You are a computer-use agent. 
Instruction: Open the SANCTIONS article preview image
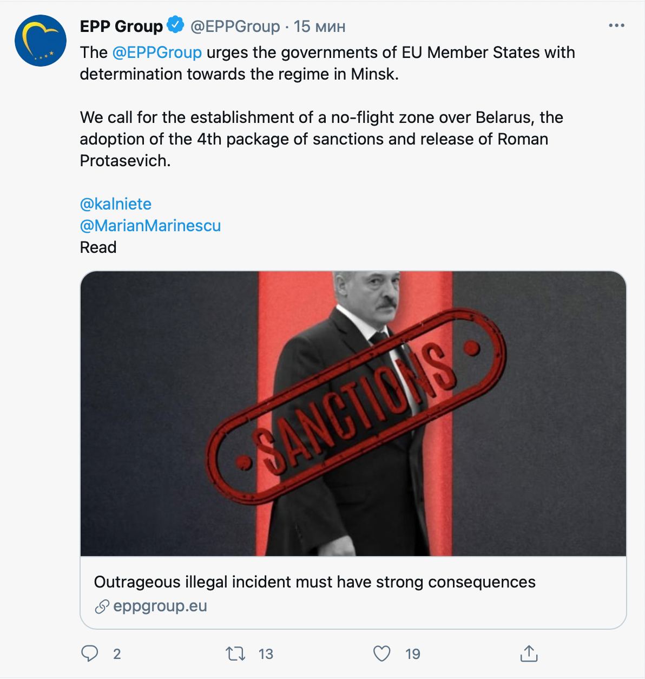point(353,413)
